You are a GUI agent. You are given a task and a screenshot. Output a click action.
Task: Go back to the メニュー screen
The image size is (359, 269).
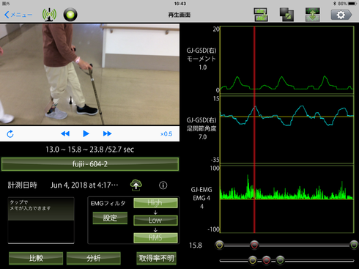pyautogui.click(x=18, y=15)
